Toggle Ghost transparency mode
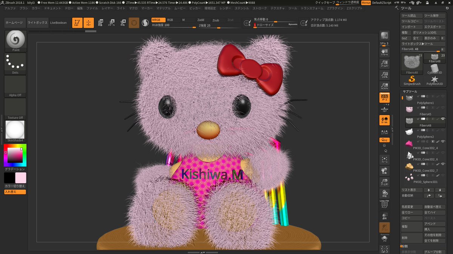Screen dimensions: 453x254 [x=384, y=227]
